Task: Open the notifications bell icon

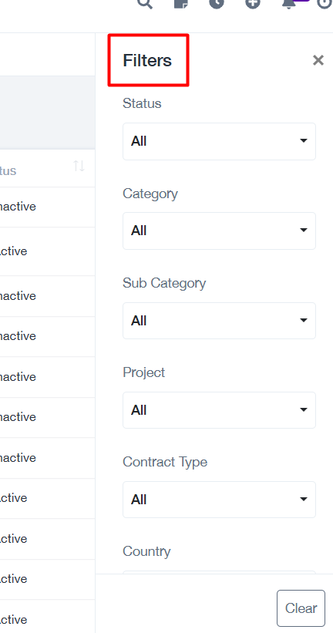Action: click(288, 3)
